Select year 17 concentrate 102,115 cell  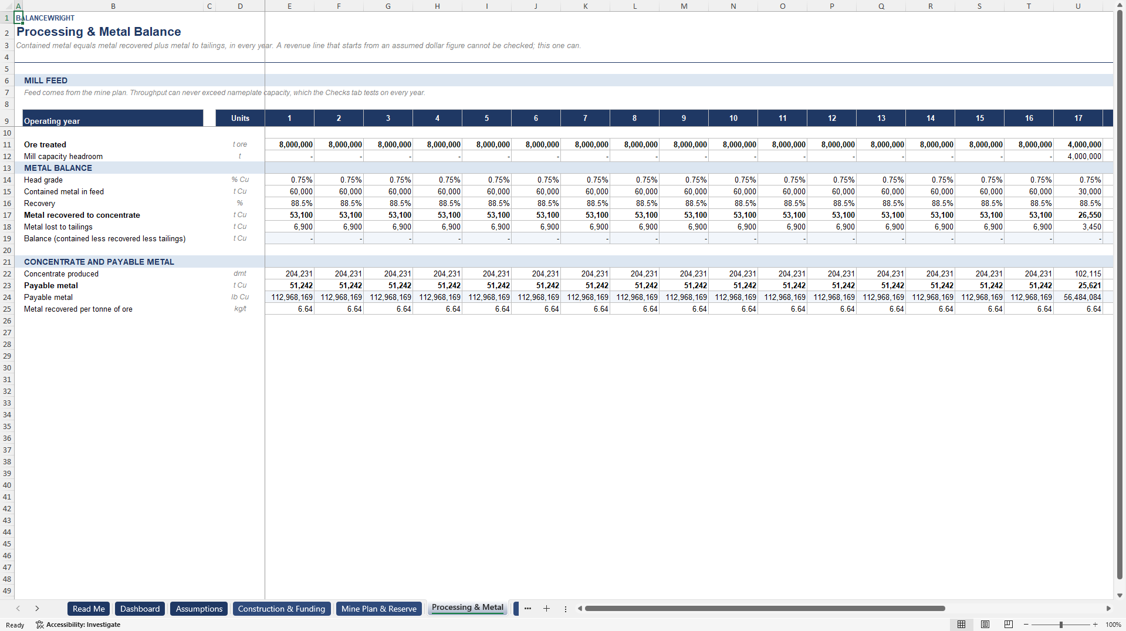click(x=1078, y=274)
